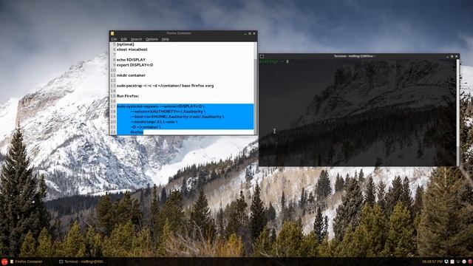Click the selected 'firefox' word on the last line
This screenshot has height=266, width=473.
(x=137, y=132)
